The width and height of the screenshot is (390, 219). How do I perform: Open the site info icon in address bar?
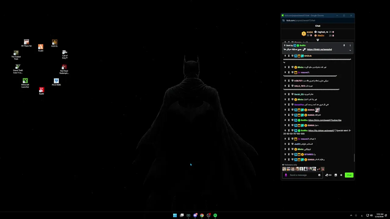pos(283,20)
